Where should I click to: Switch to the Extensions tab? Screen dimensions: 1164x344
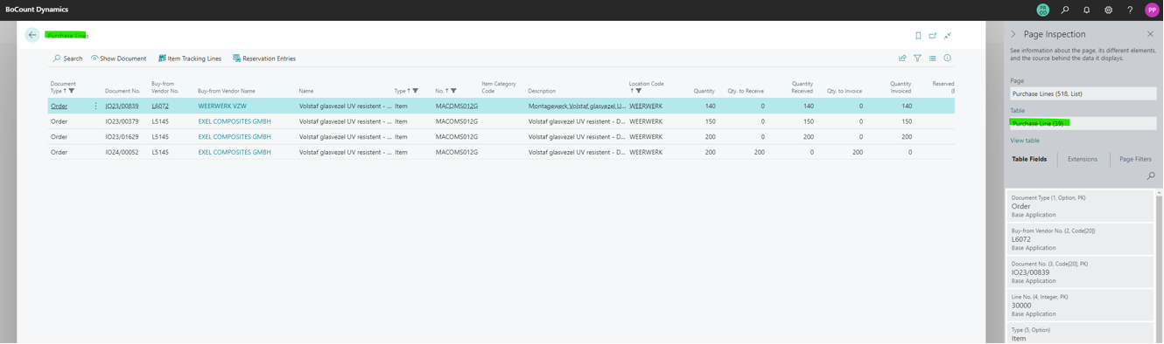click(1083, 159)
